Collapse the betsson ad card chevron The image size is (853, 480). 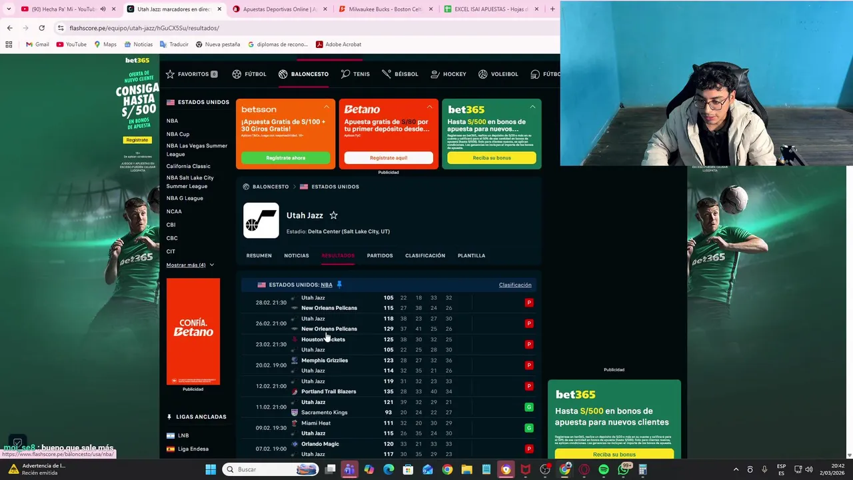[x=327, y=107]
